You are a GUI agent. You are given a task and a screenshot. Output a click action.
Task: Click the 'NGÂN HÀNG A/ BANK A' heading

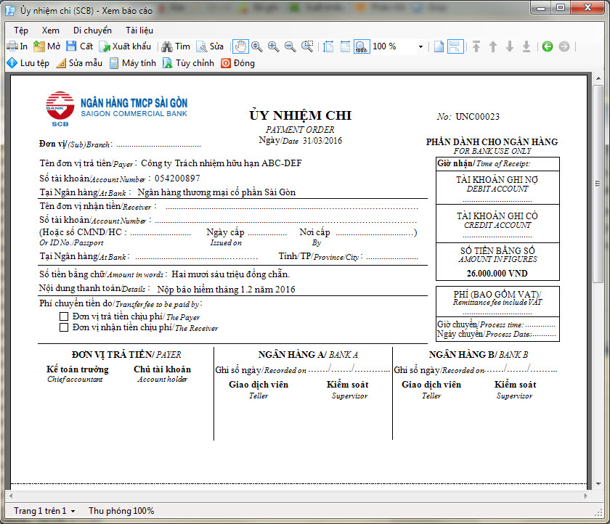(x=308, y=354)
